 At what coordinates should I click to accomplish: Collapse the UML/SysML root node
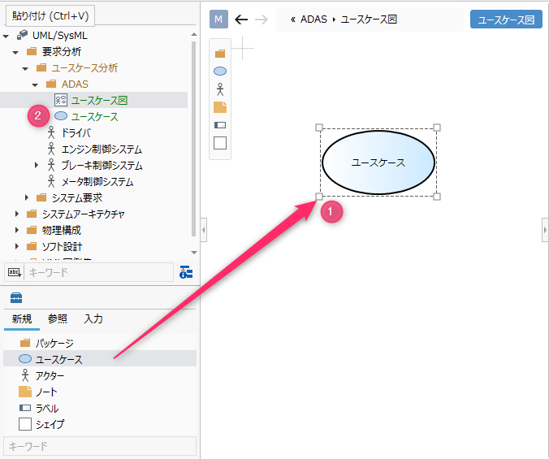[x=6, y=36]
